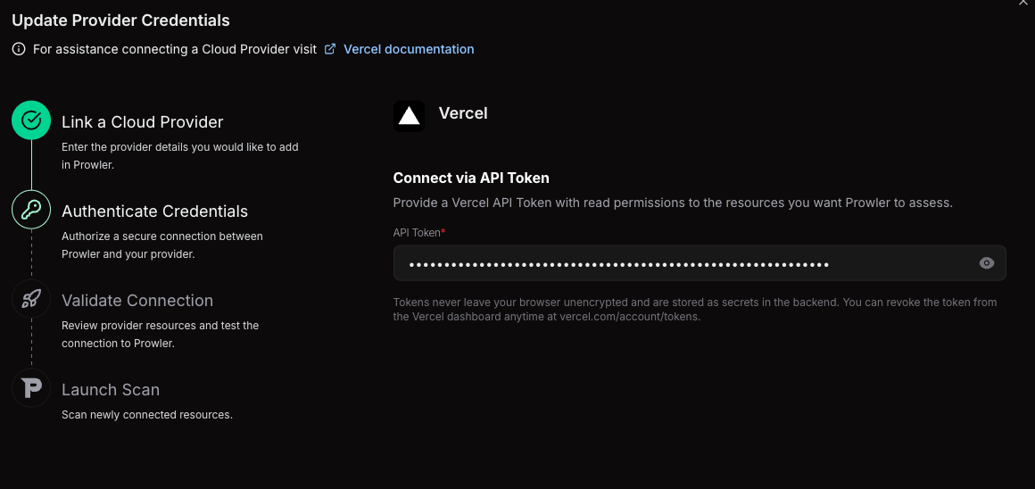Click the info circle icon beside assistance text

[x=19, y=49]
